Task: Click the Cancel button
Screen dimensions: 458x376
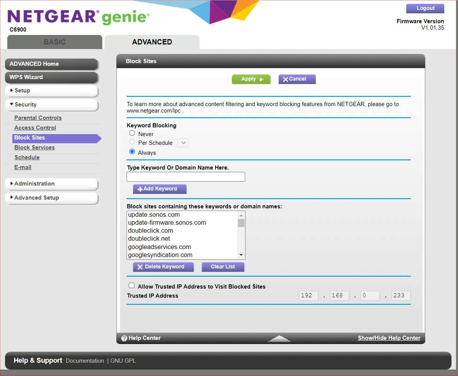Action: tap(297, 79)
